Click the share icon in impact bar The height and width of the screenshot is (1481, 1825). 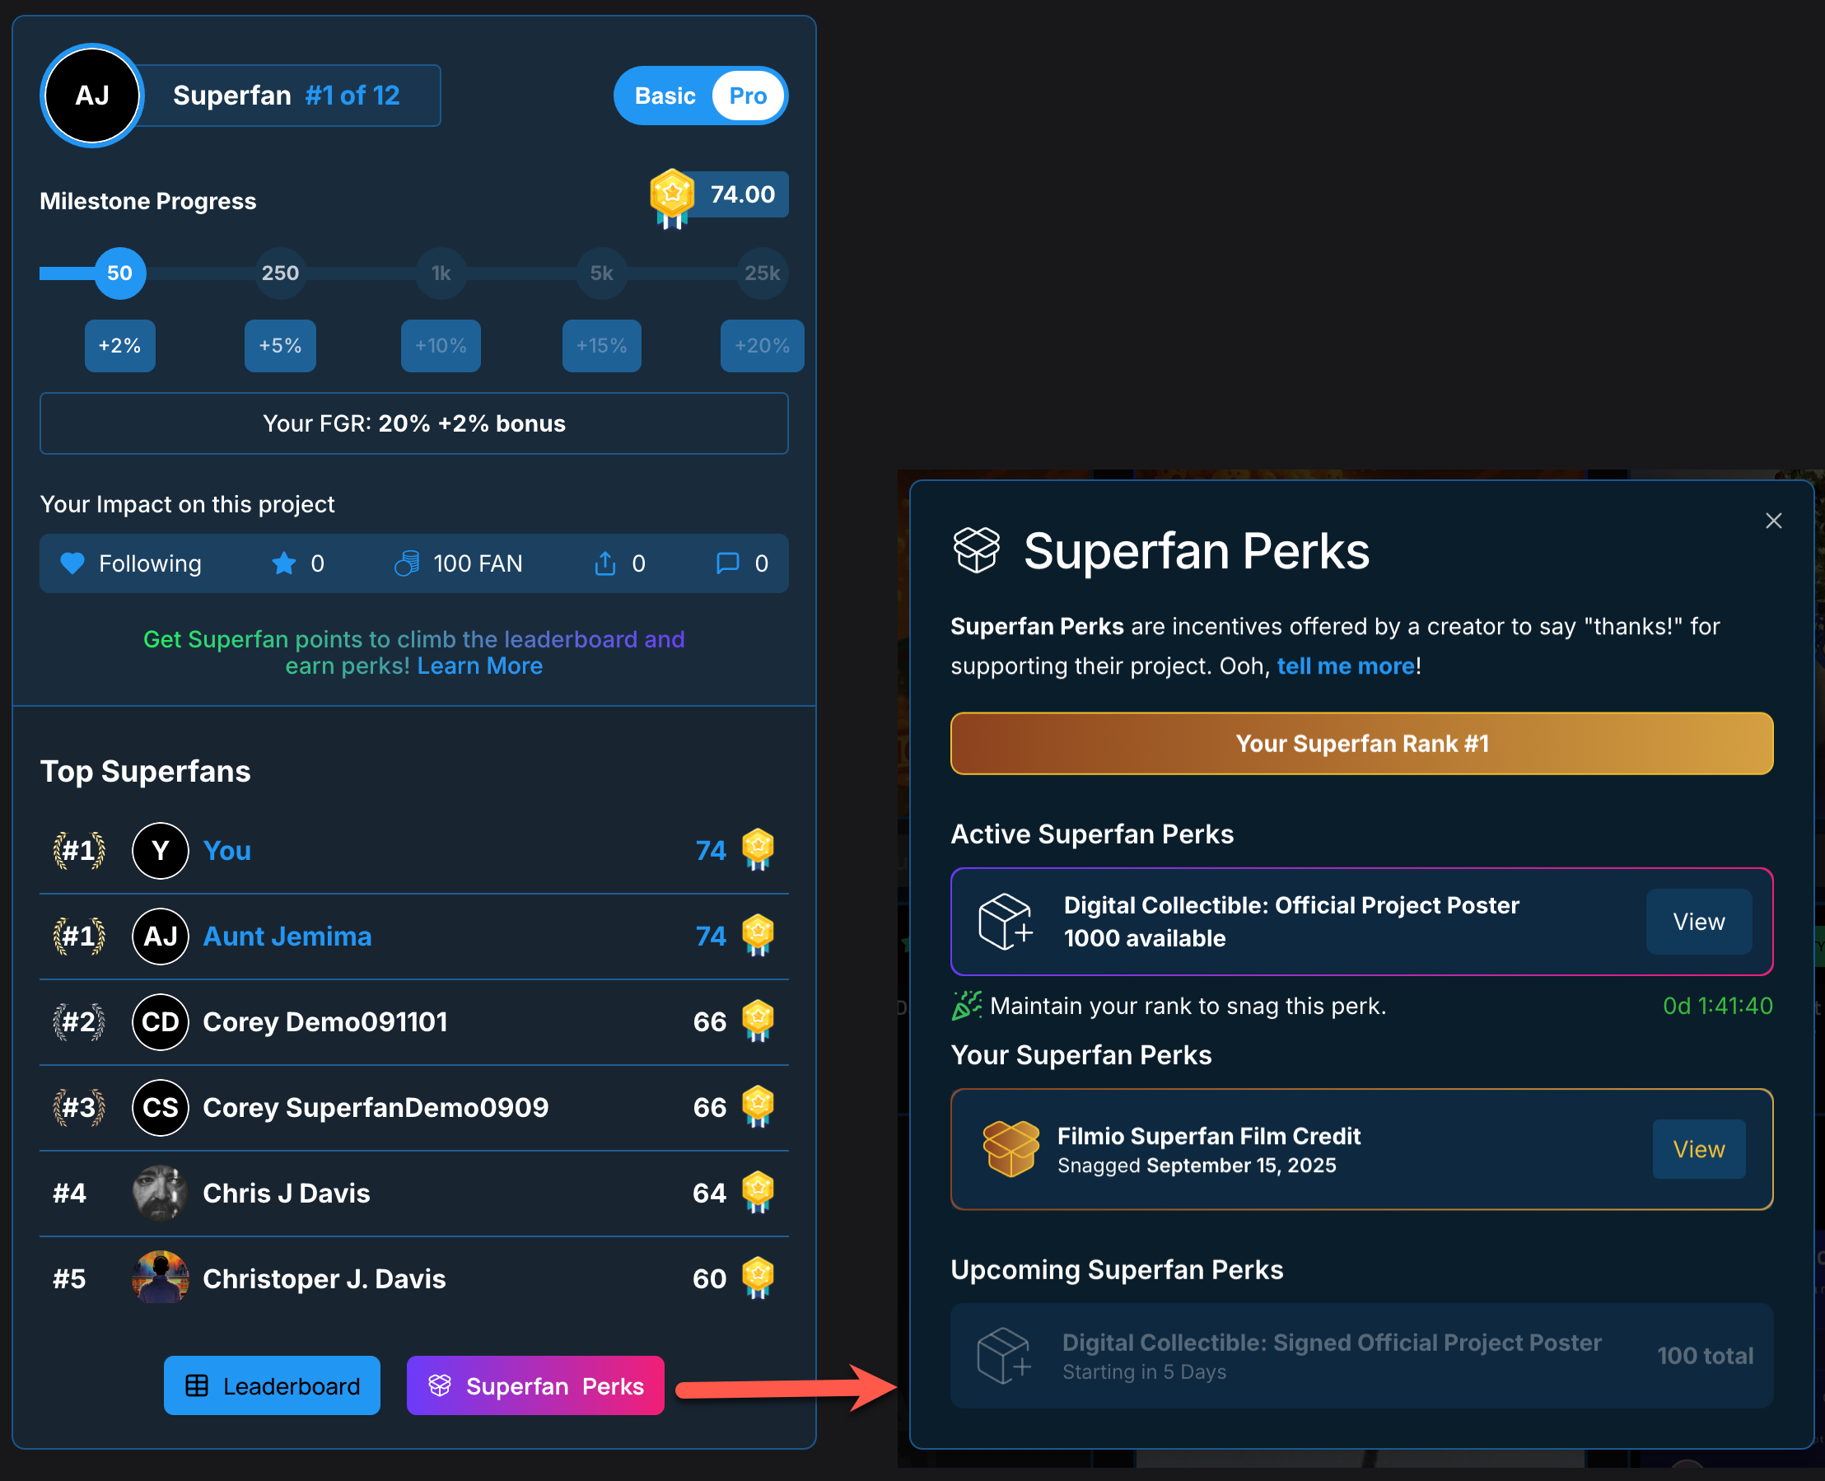tap(604, 563)
